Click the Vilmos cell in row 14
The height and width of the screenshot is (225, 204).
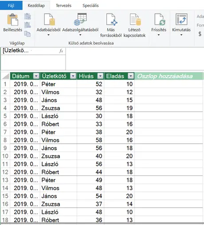point(59,188)
